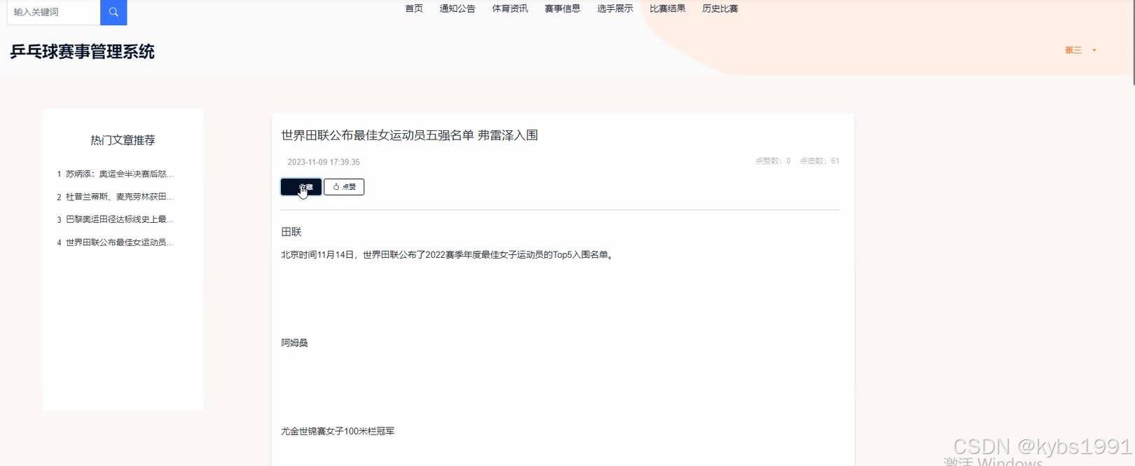Open the 首页 menu item

tap(414, 8)
